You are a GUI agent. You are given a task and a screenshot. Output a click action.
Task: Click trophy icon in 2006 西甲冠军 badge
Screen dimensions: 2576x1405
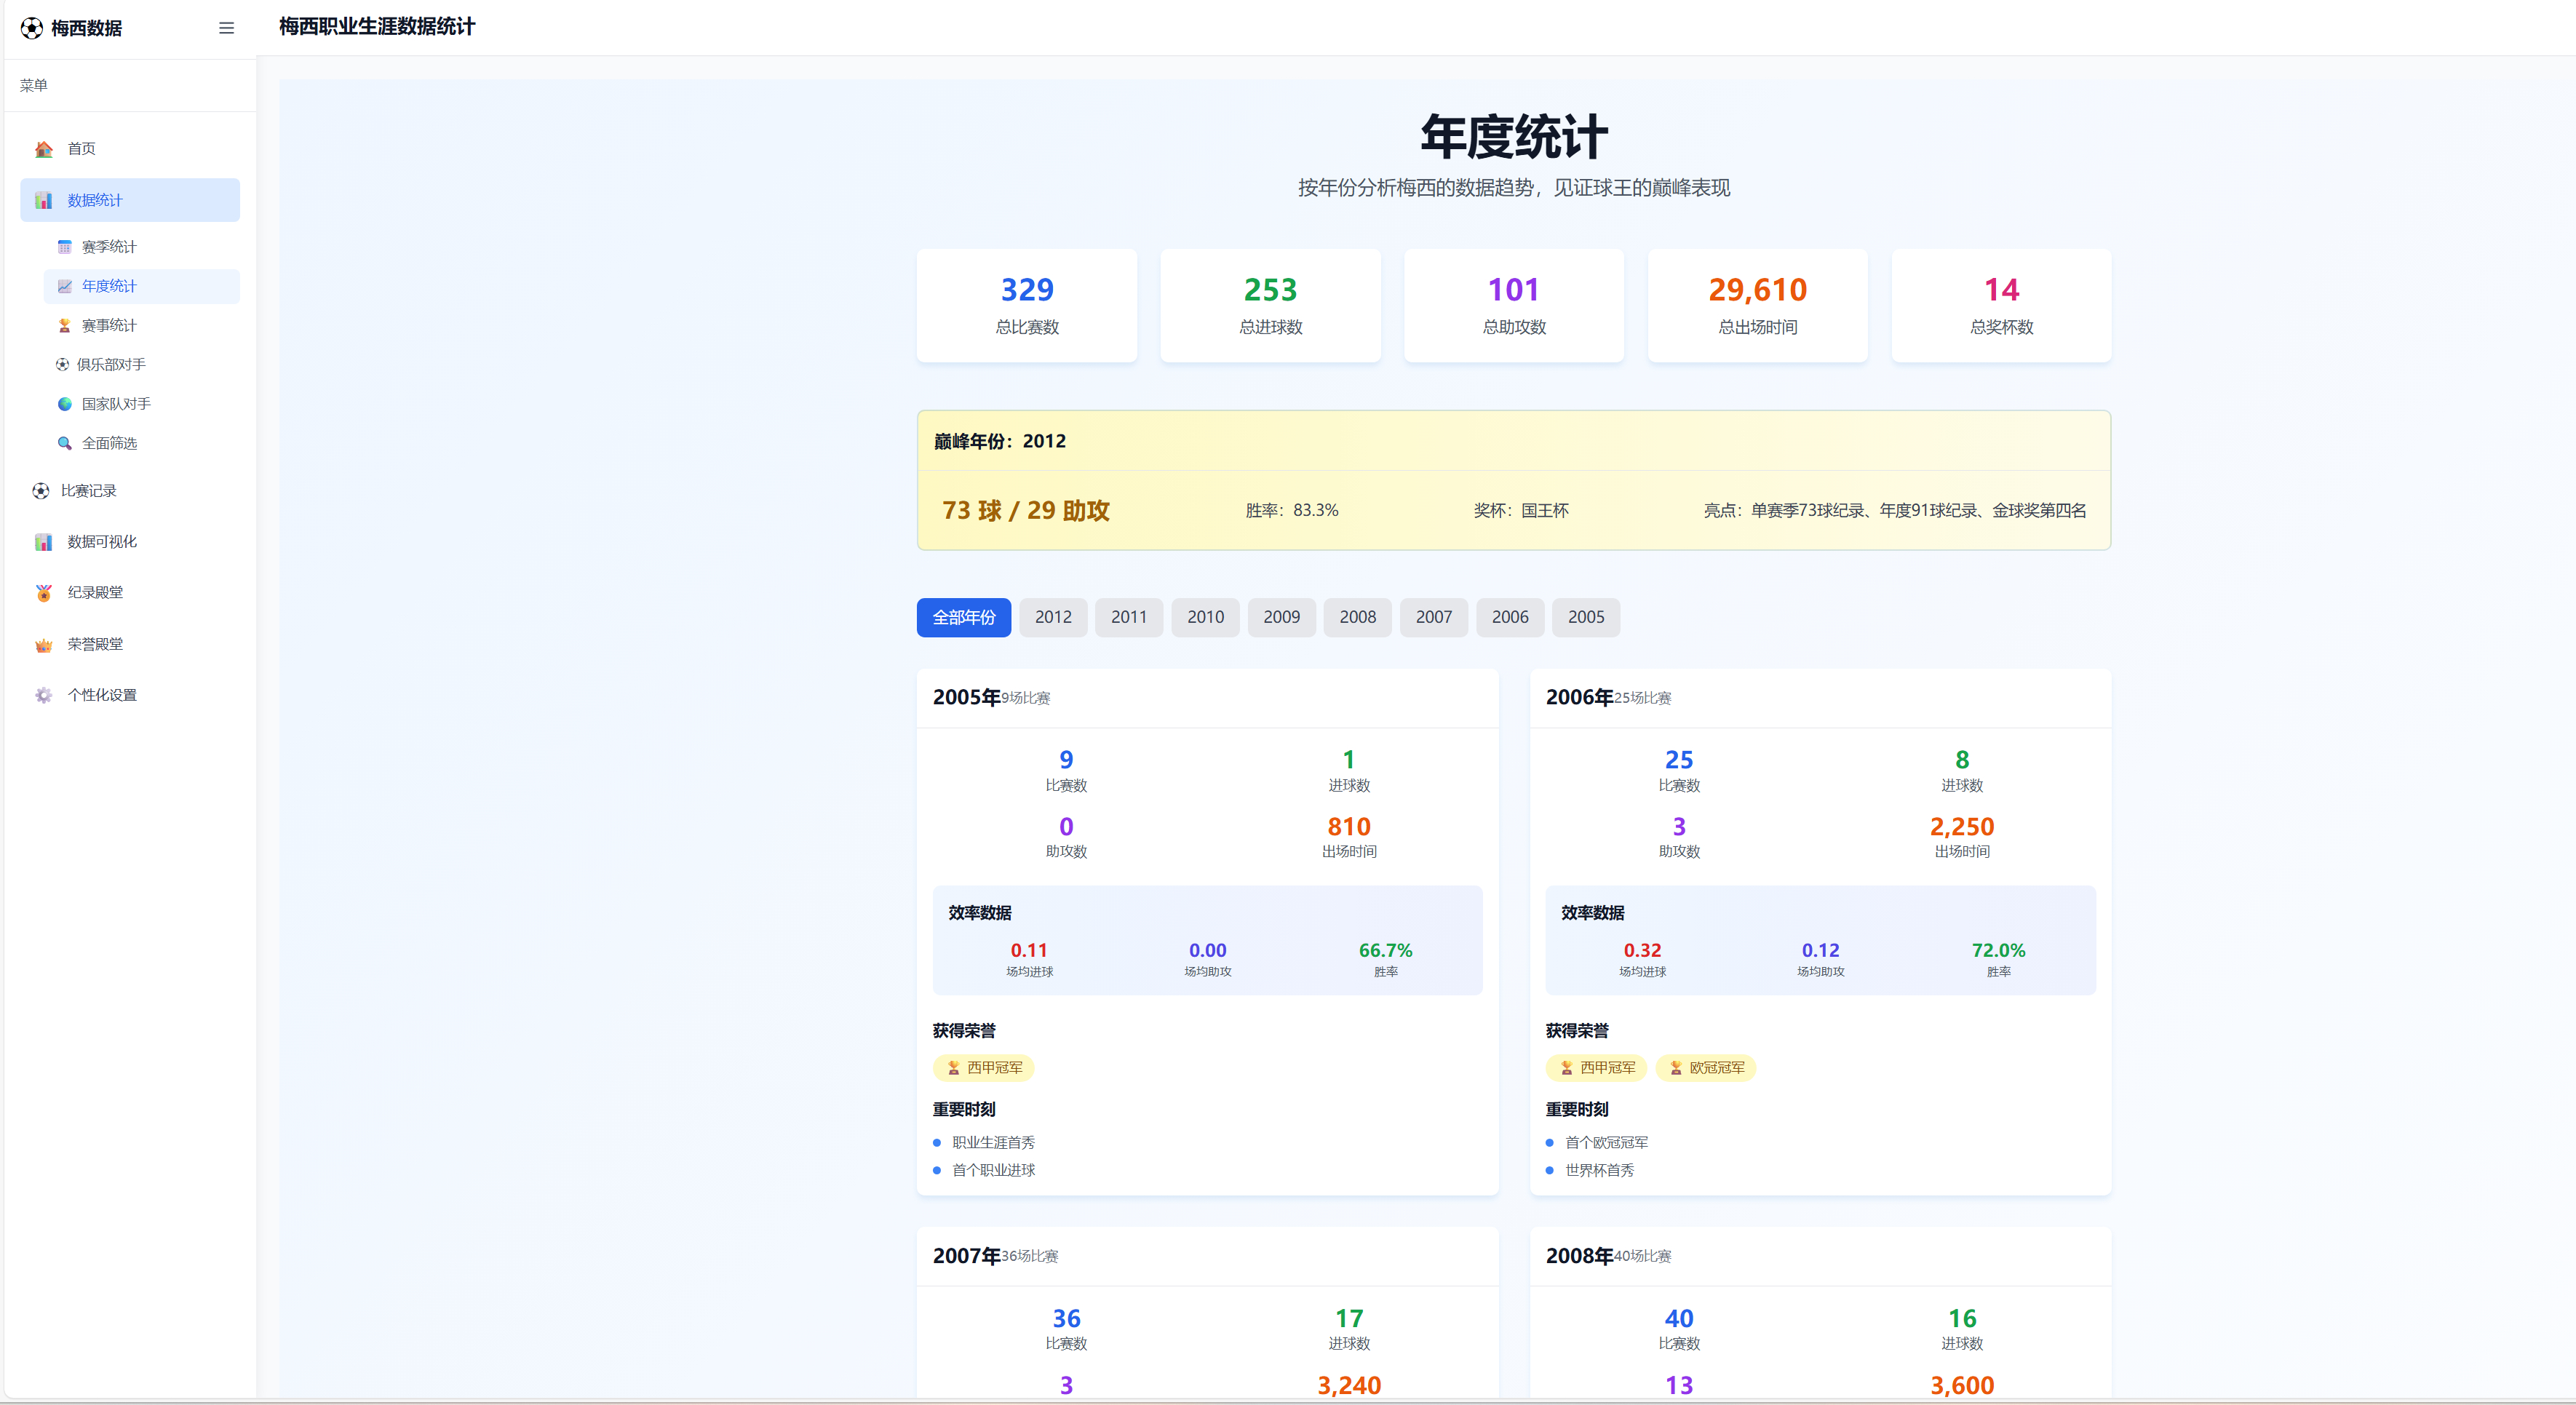pos(1567,1068)
